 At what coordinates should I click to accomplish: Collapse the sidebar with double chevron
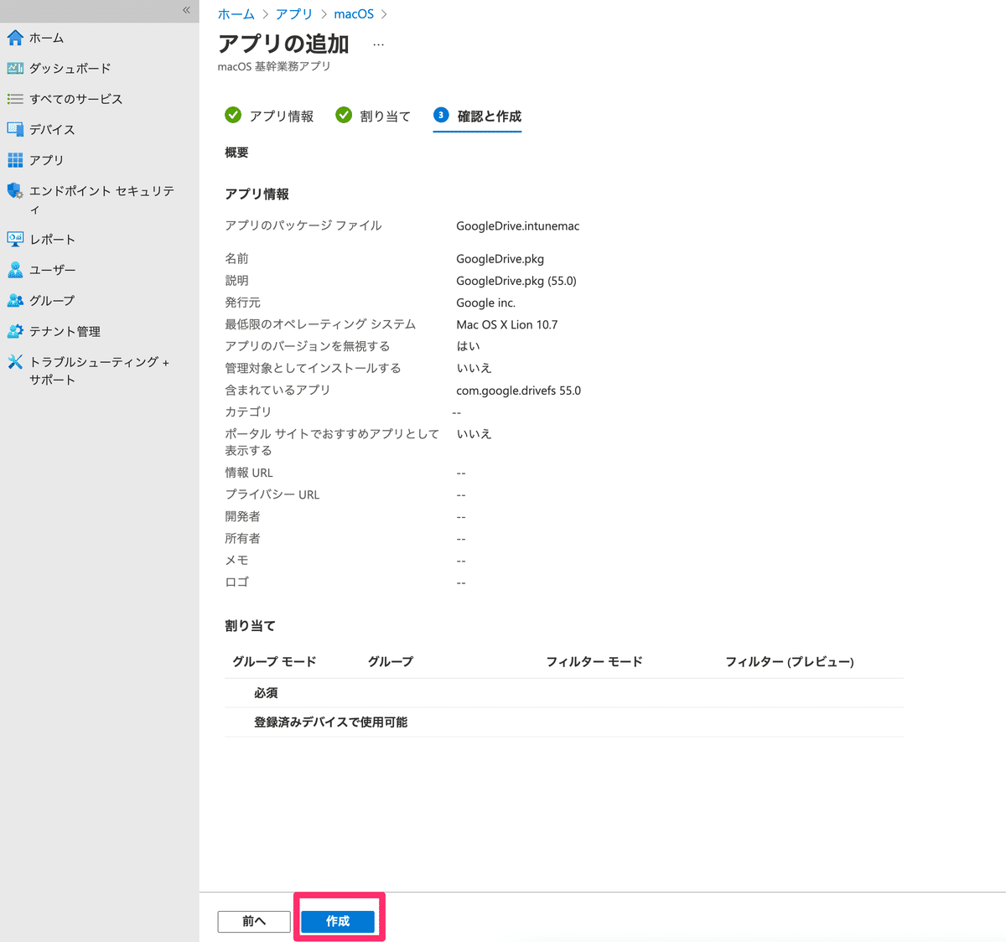coord(186,10)
